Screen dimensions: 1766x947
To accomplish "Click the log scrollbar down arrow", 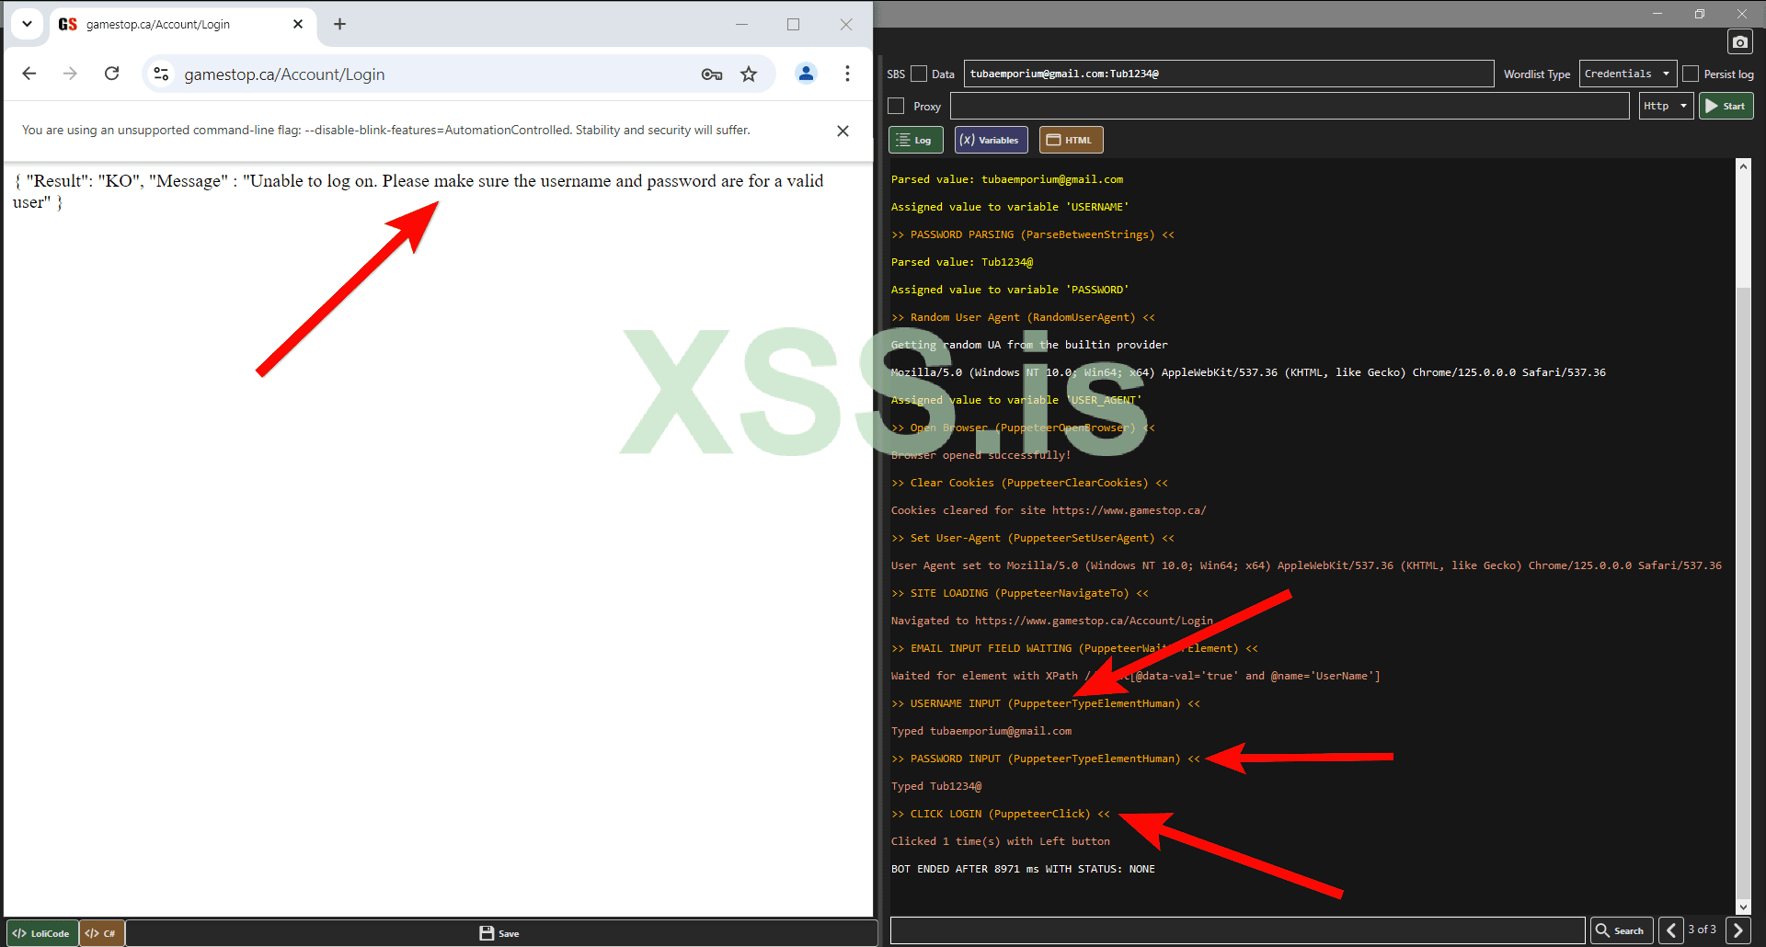I will (x=1743, y=907).
